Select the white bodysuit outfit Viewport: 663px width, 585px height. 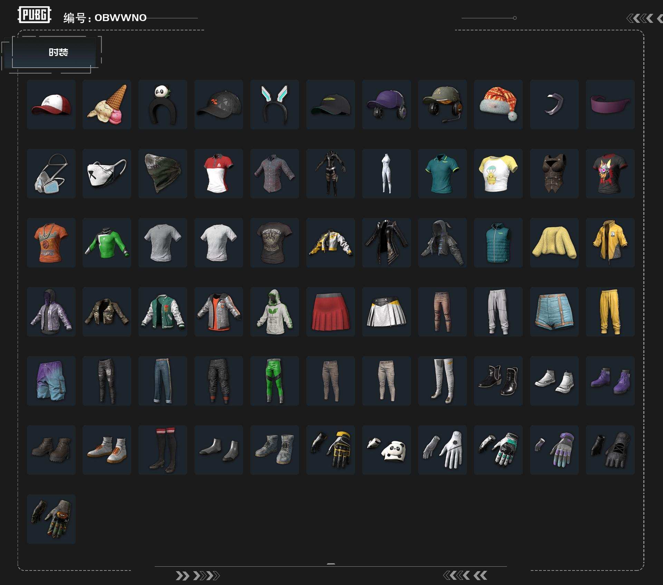pyautogui.click(x=386, y=173)
